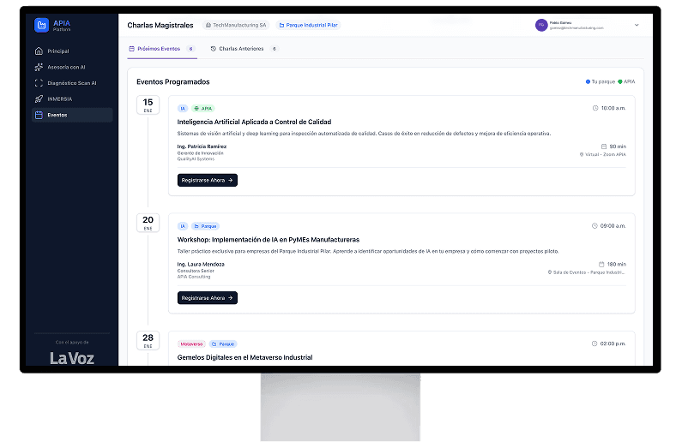Screen dimensions: 682x442
Task: Click the clock icon beside 10:00 a.m.
Action: pyautogui.click(x=595, y=109)
